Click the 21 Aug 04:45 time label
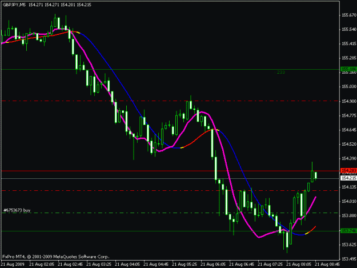This screenshot has width=357, height=268. click(x=156, y=265)
